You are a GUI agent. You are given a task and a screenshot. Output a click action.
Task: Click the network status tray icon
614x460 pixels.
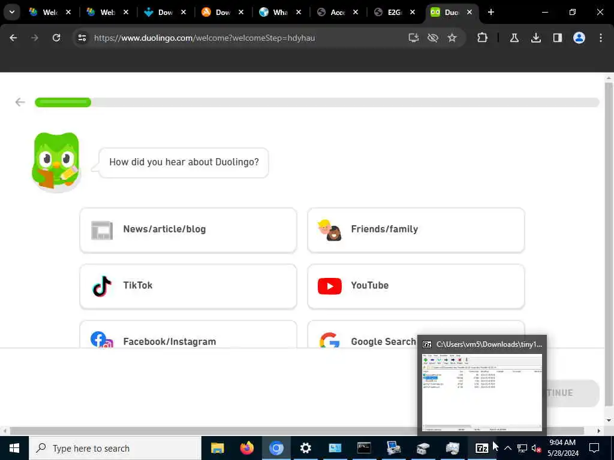point(522,448)
